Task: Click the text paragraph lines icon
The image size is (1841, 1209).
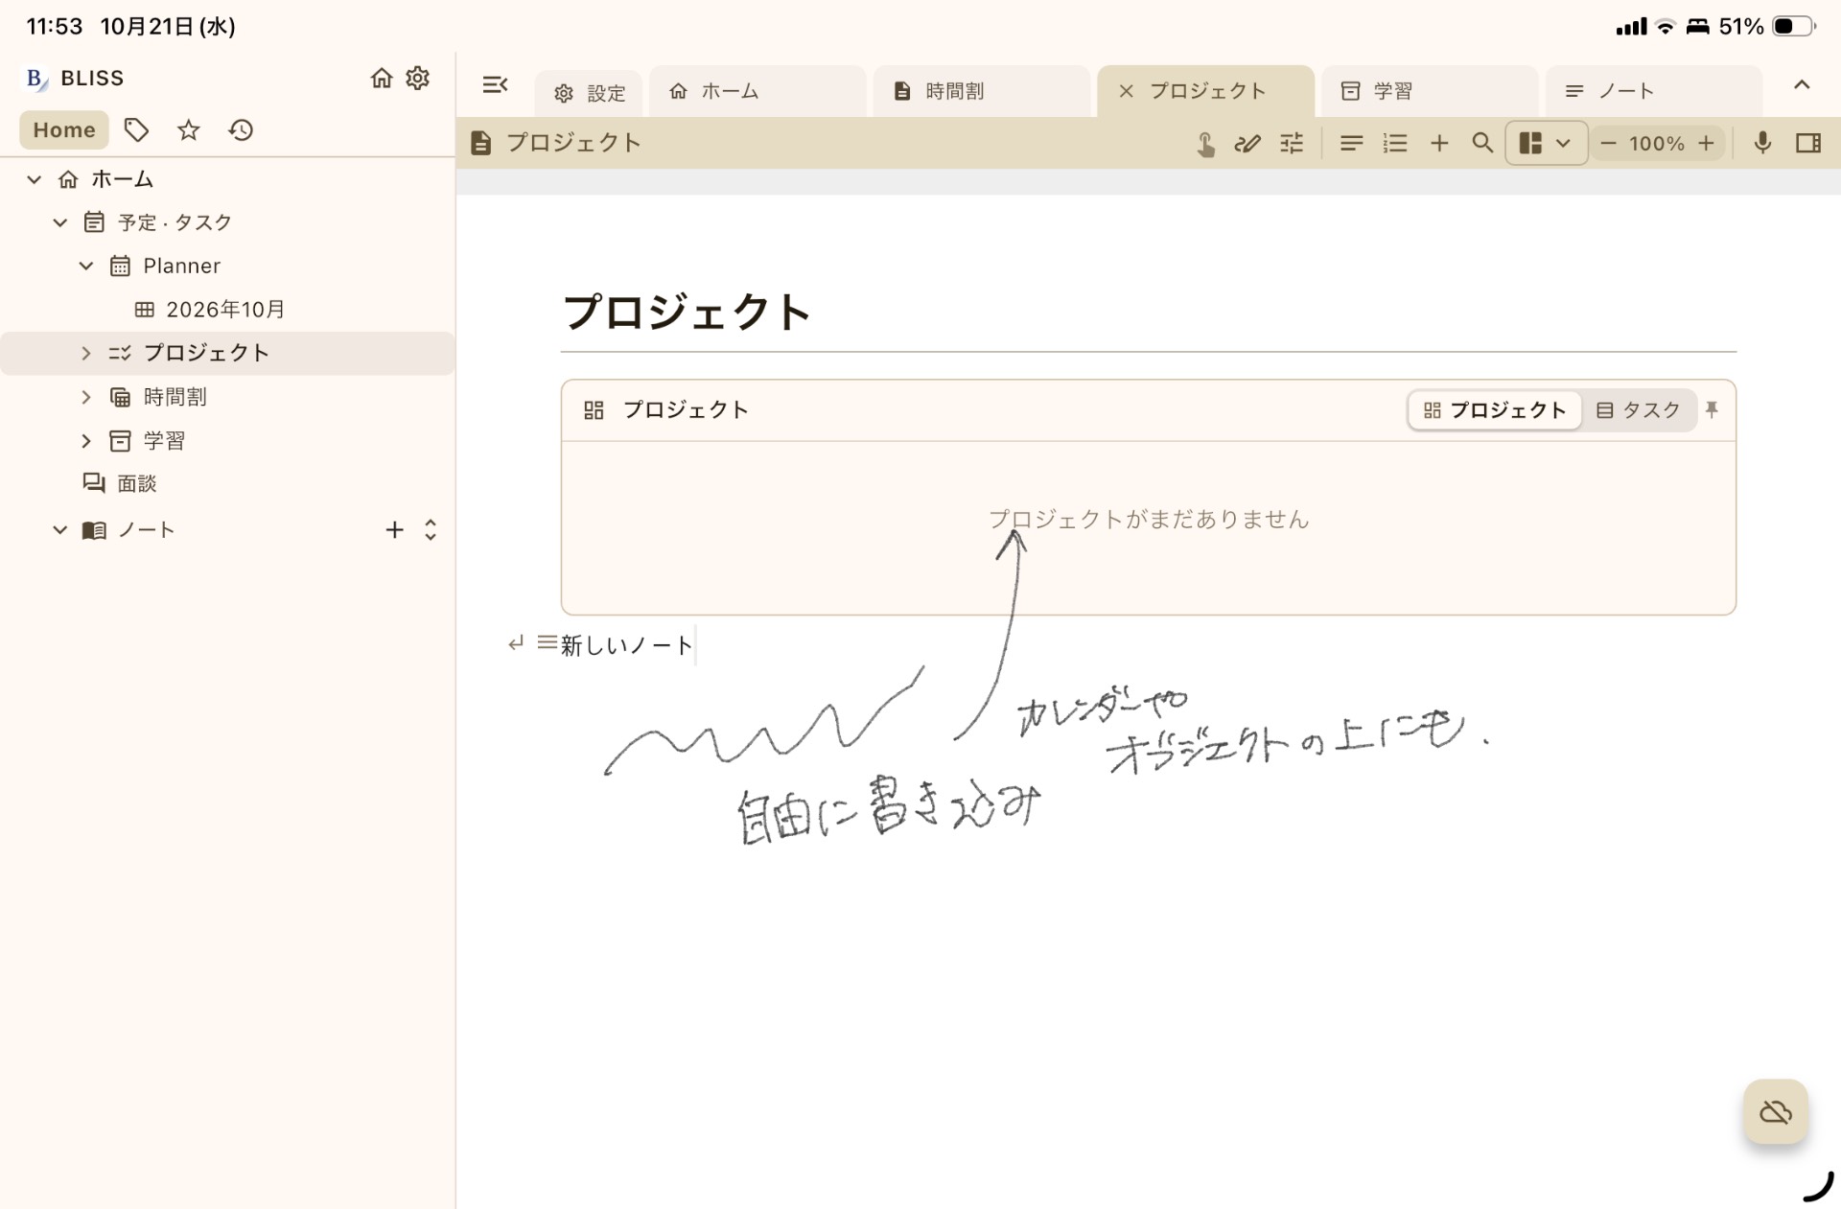Action: [1351, 144]
